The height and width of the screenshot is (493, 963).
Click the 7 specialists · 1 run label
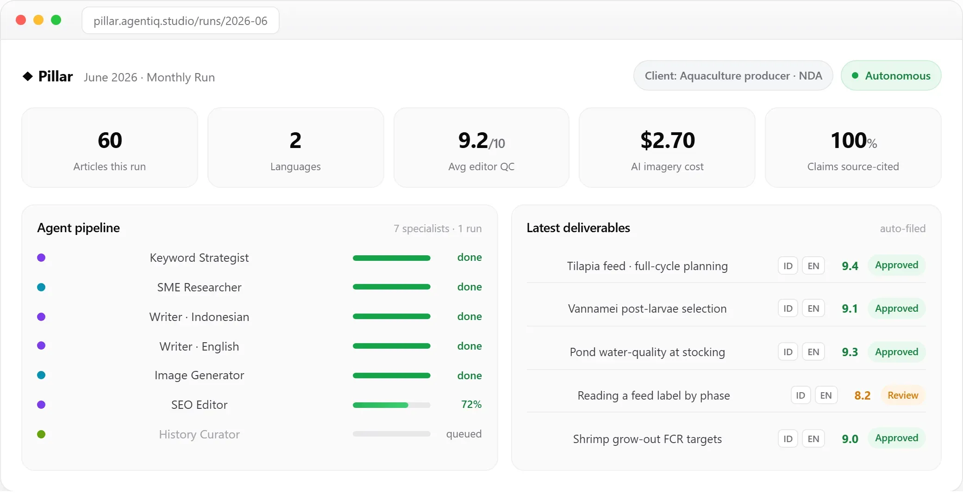pos(438,228)
